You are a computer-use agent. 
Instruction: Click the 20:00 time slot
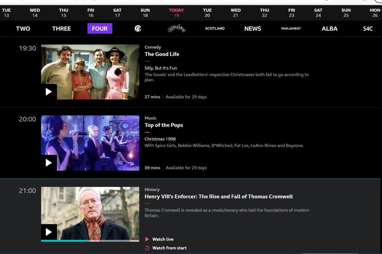[27, 119]
